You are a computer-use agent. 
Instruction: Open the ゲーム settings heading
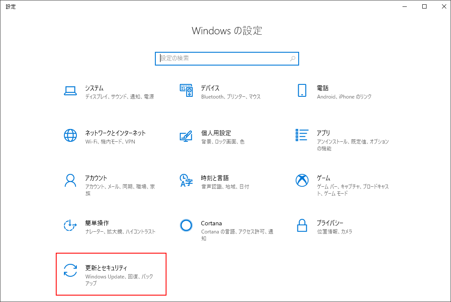[x=324, y=178]
